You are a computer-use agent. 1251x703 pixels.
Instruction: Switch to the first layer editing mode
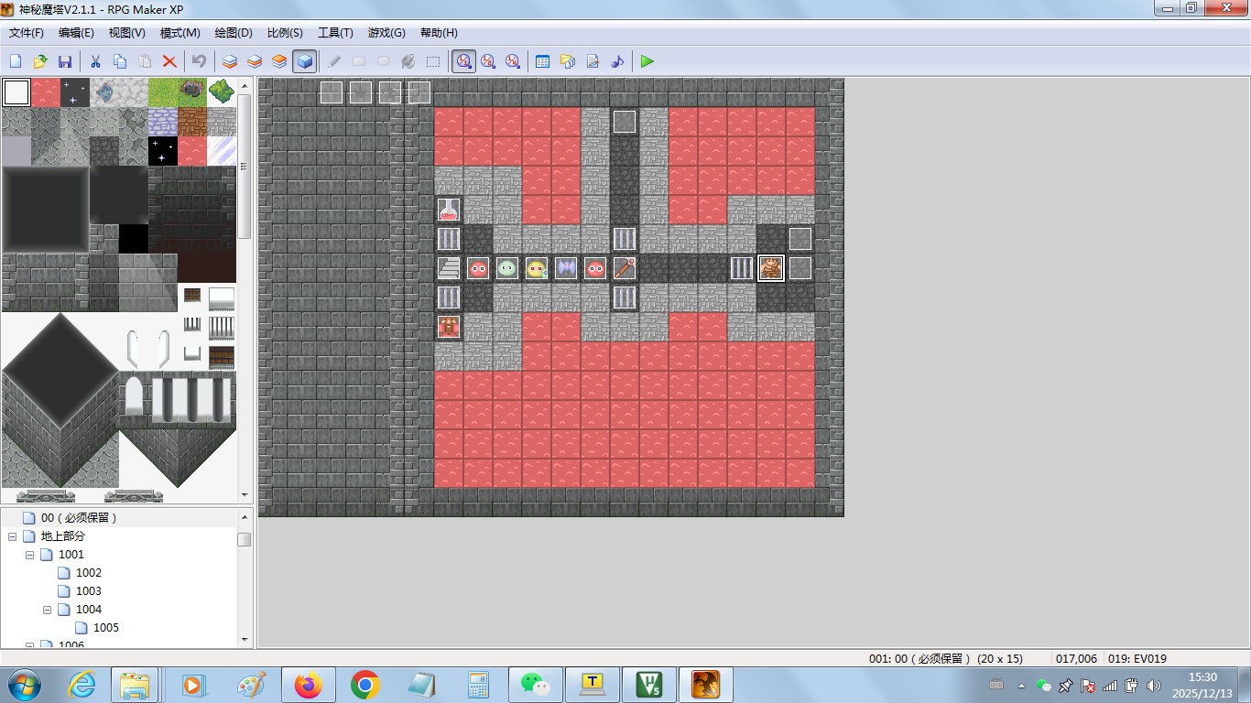[230, 61]
